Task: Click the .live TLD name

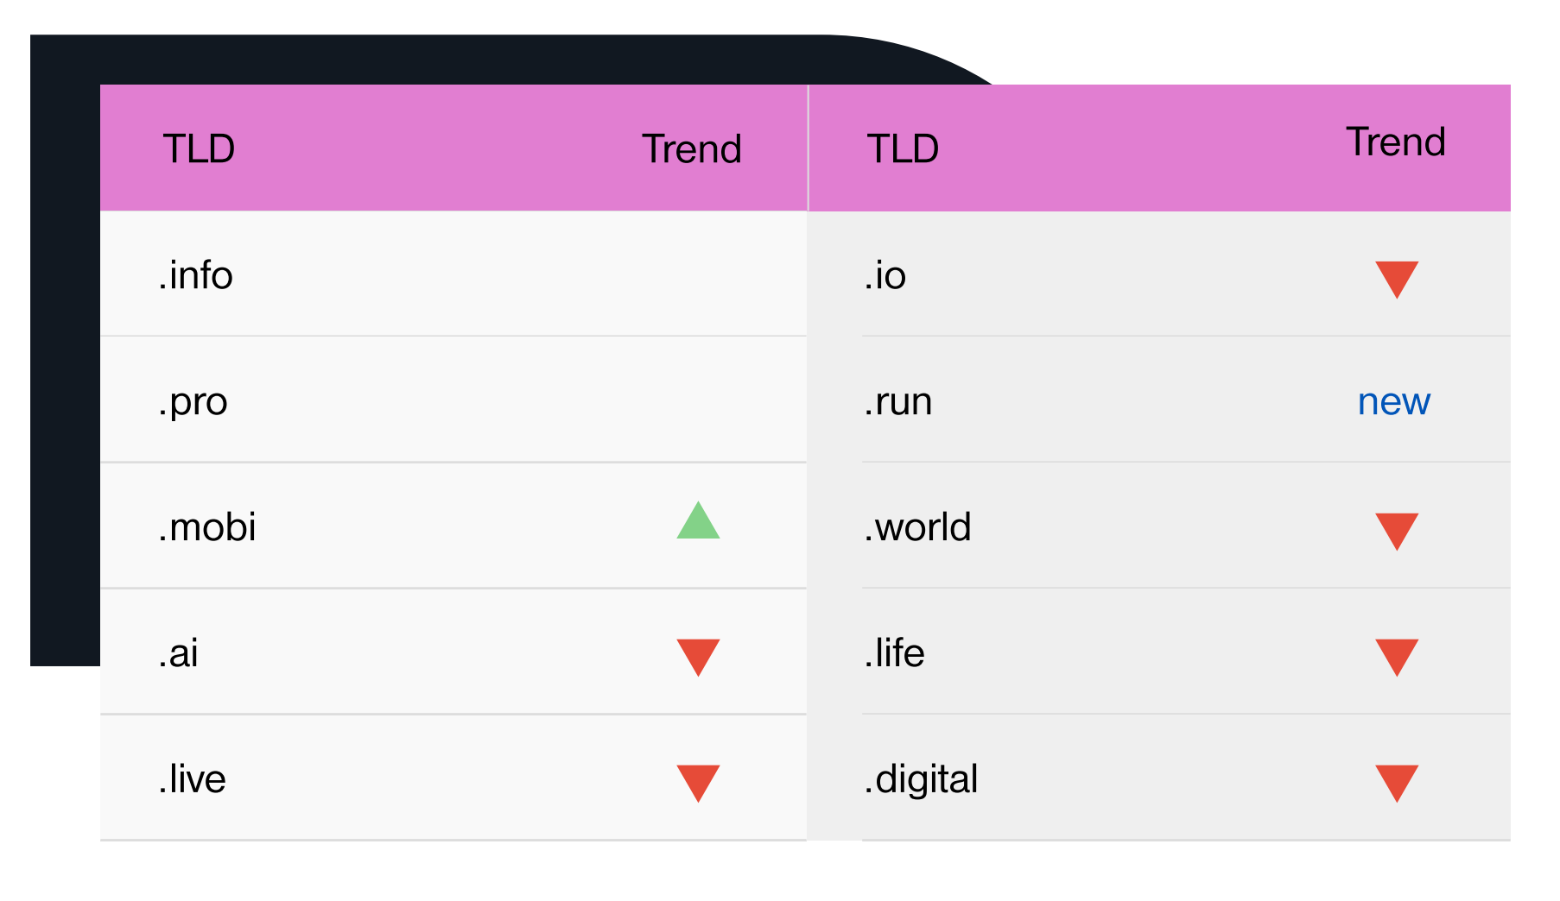Action: point(192,779)
